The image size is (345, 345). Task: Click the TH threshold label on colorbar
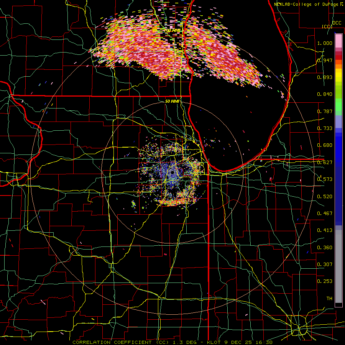[329, 299]
